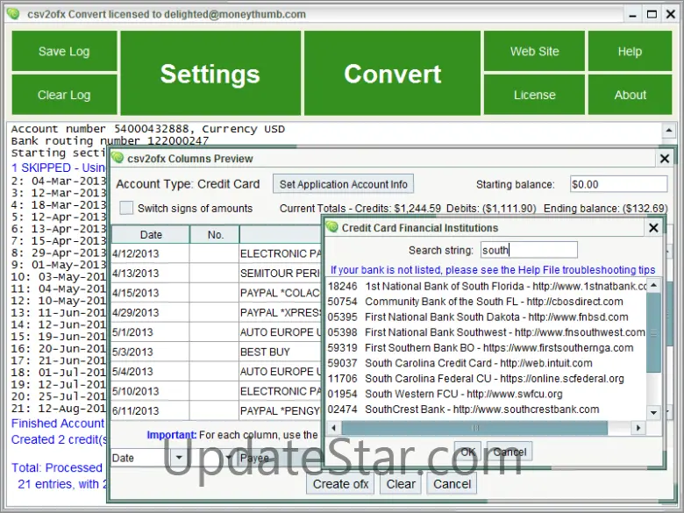Open the Date column type dropdown
684x513 pixels.
pos(179,458)
